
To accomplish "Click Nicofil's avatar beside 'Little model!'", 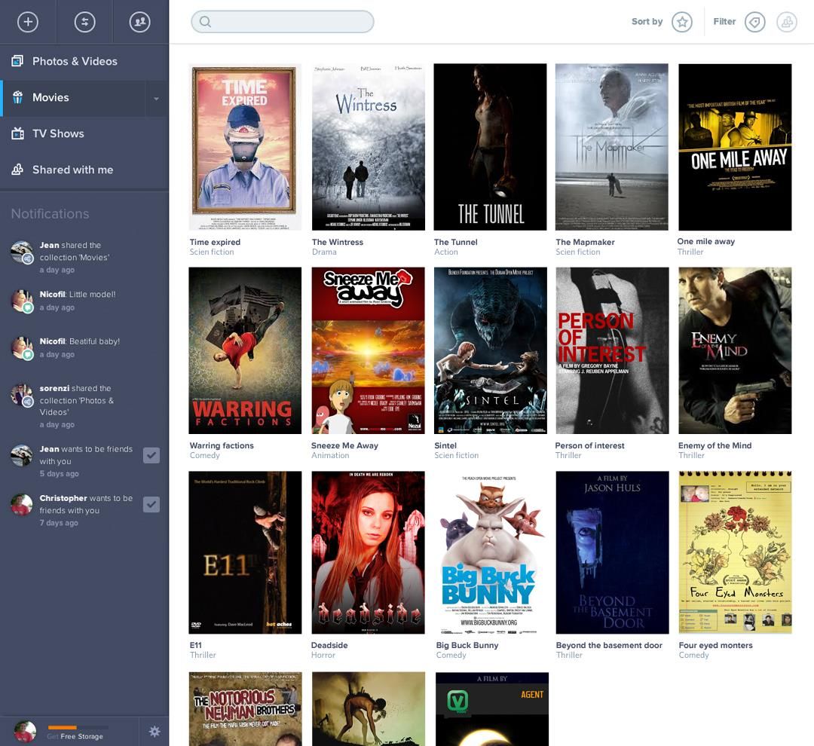I will pyautogui.click(x=22, y=301).
